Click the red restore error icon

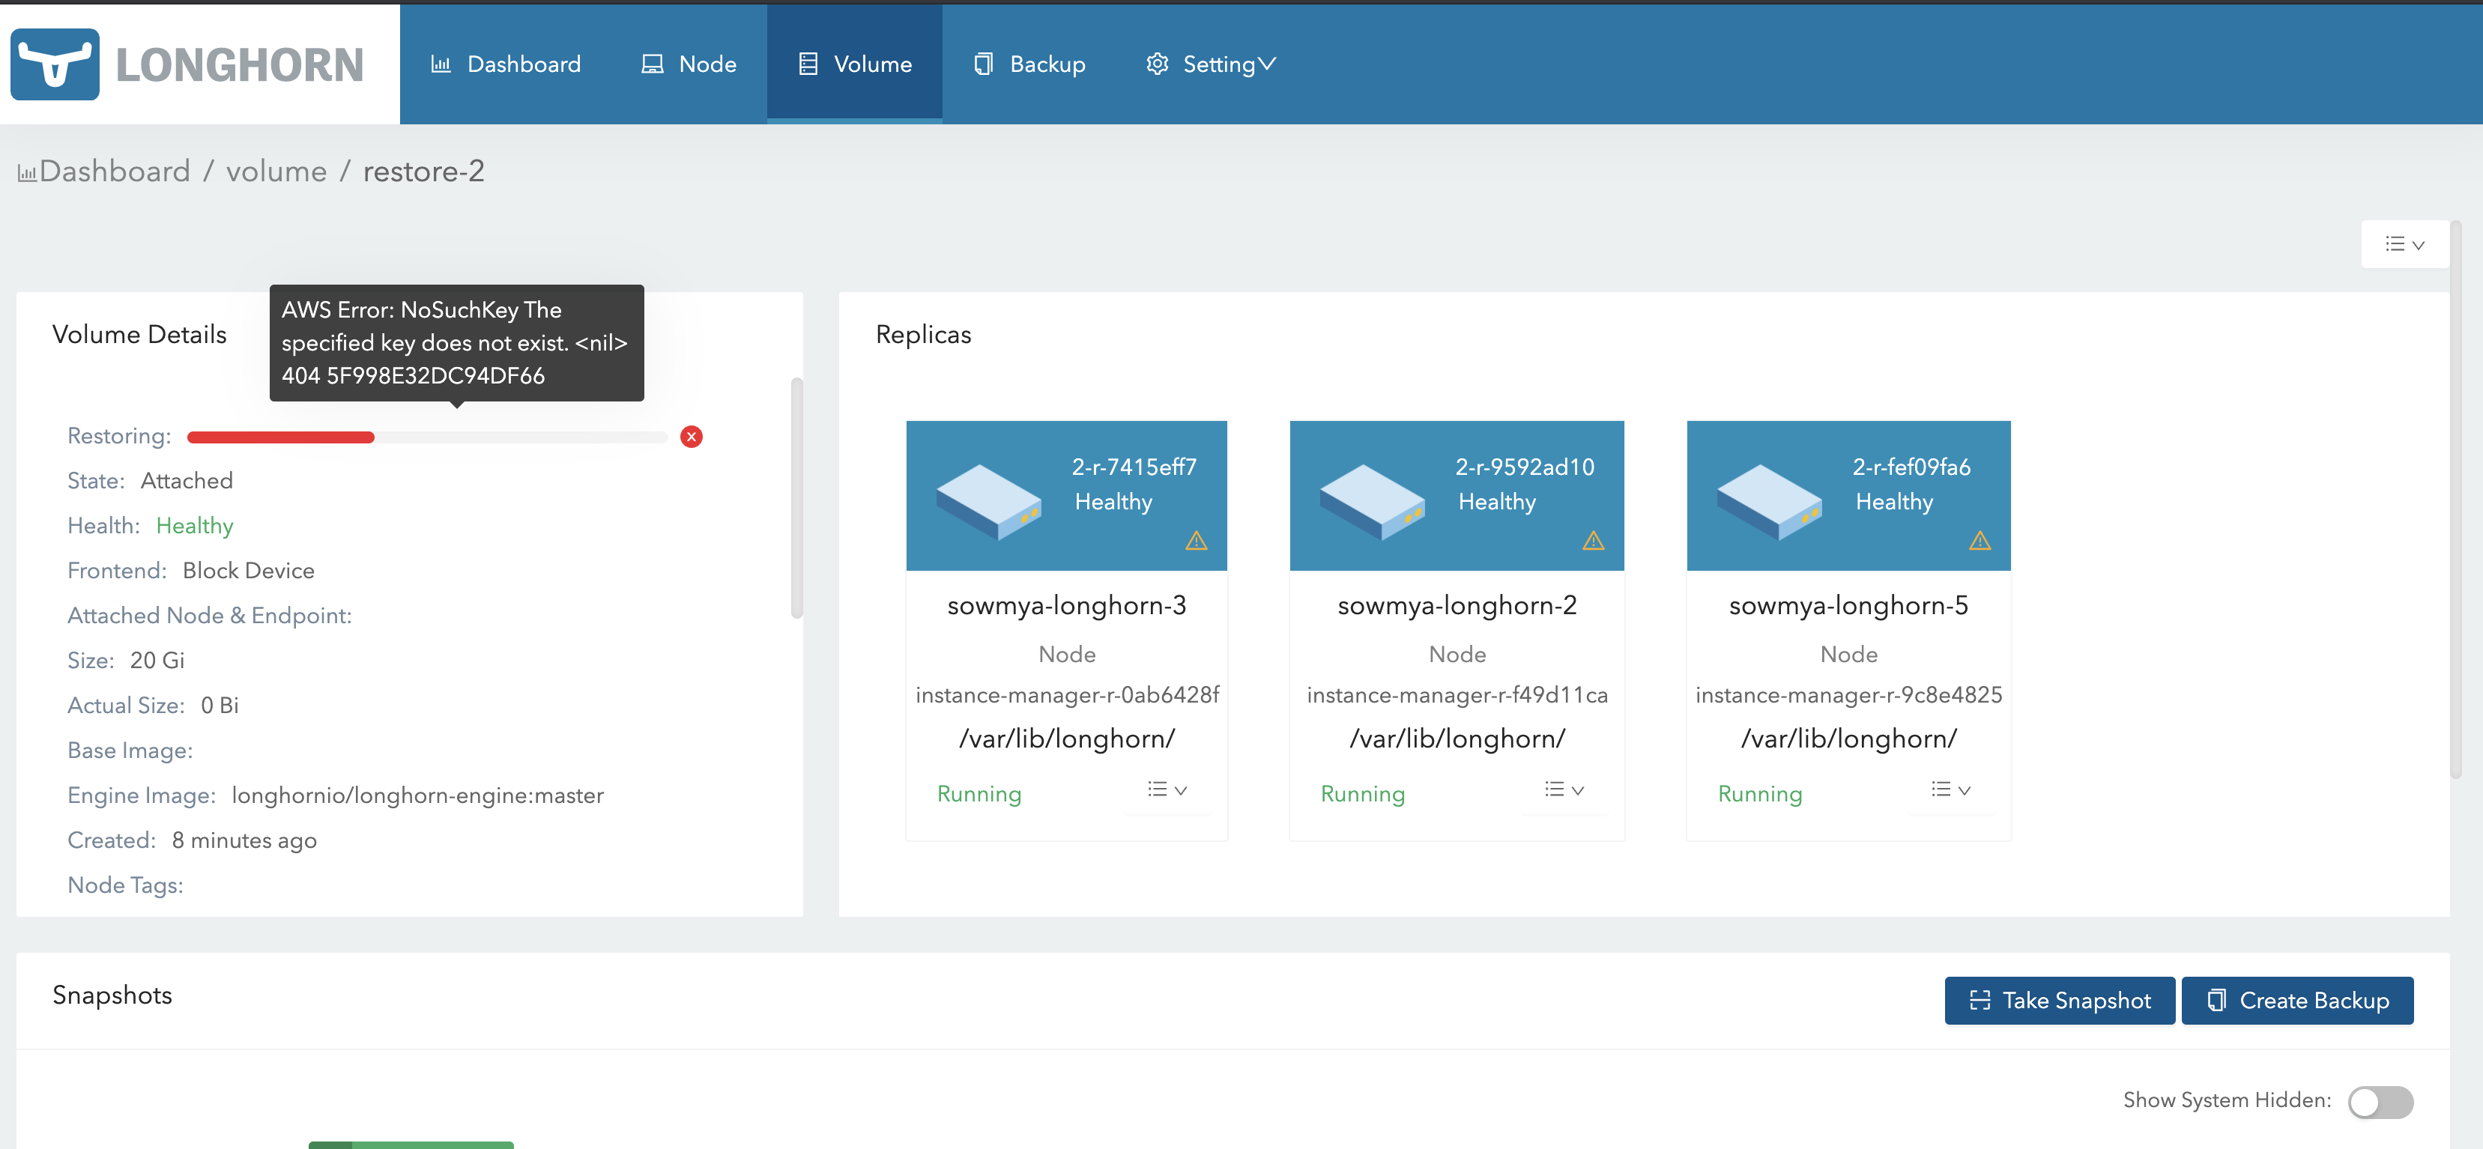click(x=691, y=437)
